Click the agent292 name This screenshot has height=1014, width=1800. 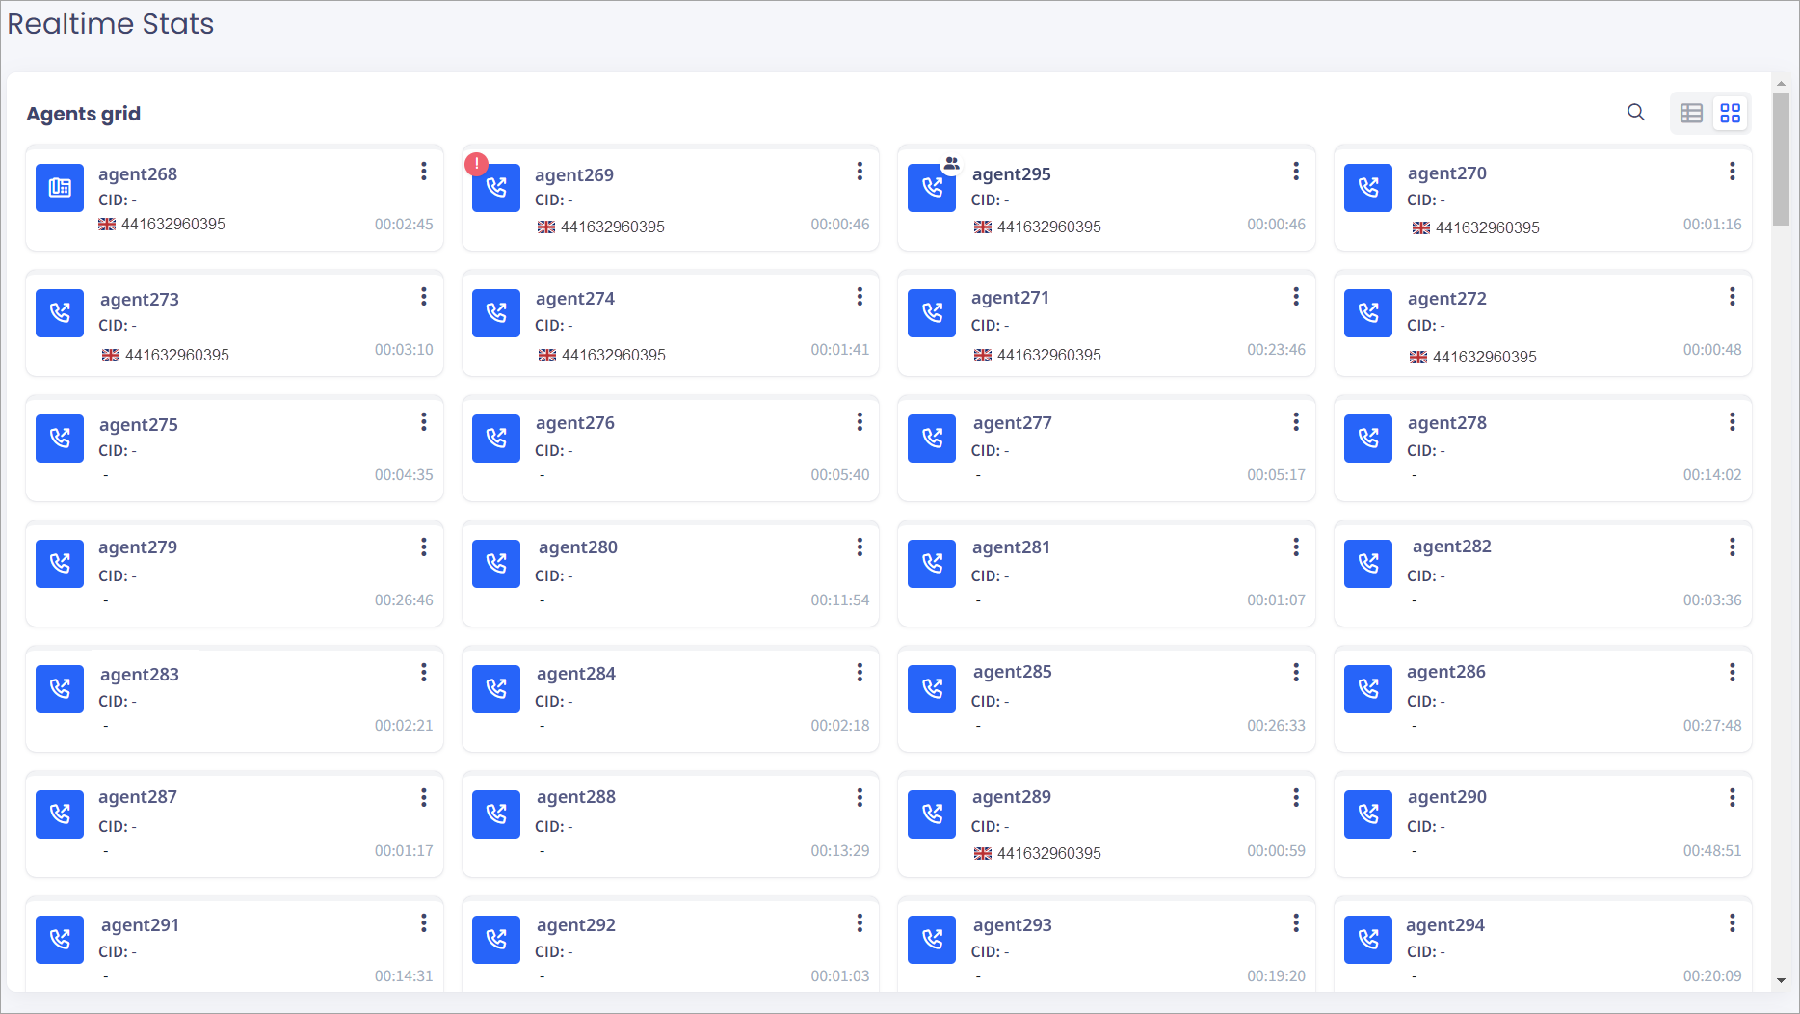pyautogui.click(x=576, y=925)
